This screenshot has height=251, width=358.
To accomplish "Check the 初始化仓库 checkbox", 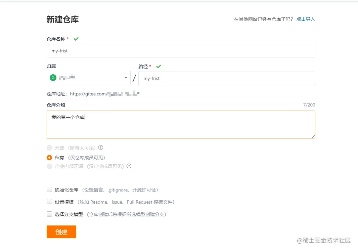I will [49, 190].
